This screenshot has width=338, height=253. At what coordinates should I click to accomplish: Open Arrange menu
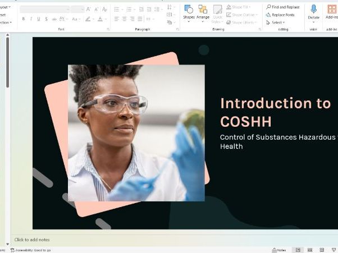203,14
